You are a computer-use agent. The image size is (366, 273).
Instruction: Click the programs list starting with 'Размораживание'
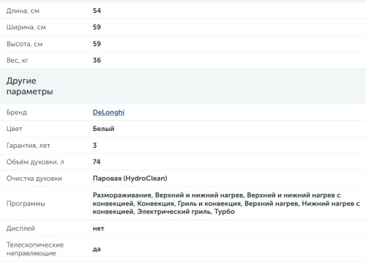[226, 203]
